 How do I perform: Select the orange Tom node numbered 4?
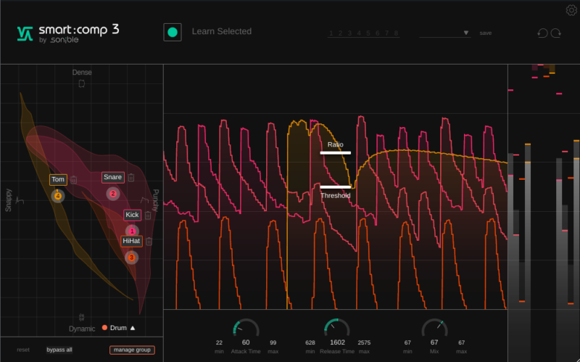(x=58, y=196)
